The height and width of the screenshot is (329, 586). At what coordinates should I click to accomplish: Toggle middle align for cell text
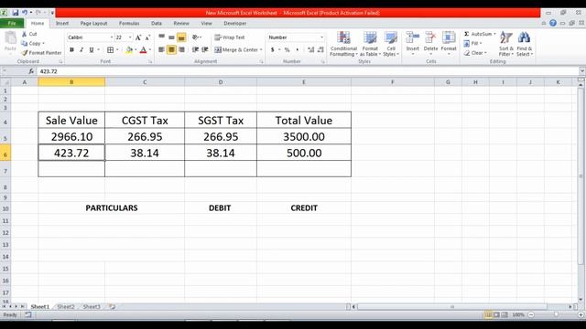point(171,37)
